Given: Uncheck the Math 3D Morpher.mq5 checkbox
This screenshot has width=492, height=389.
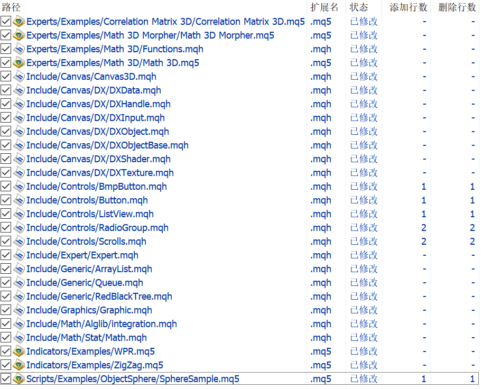Looking at the screenshot, I should coord(6,35).
